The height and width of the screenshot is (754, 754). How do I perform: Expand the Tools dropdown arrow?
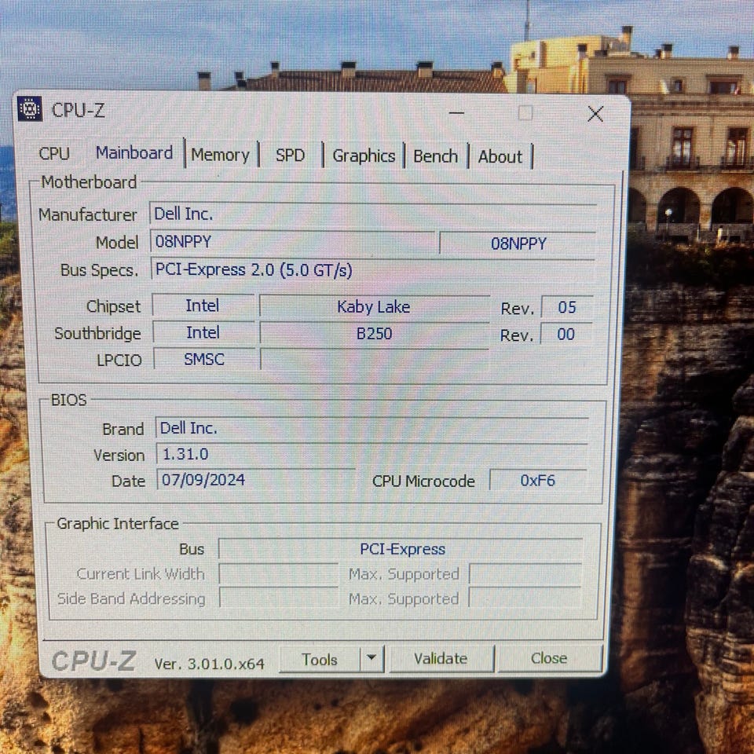click(372, 658)
